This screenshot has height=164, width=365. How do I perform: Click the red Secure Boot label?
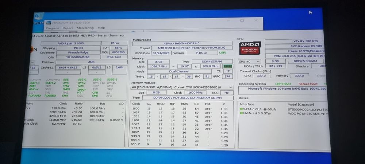[308, 84]
